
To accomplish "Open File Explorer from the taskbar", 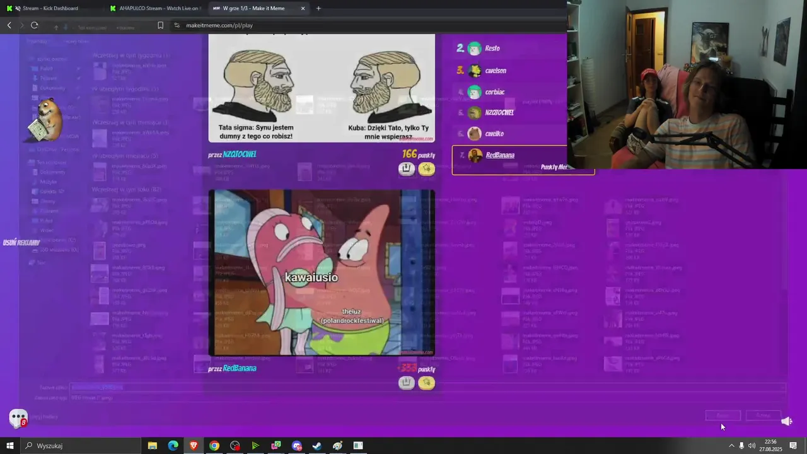I will [152, 446].
